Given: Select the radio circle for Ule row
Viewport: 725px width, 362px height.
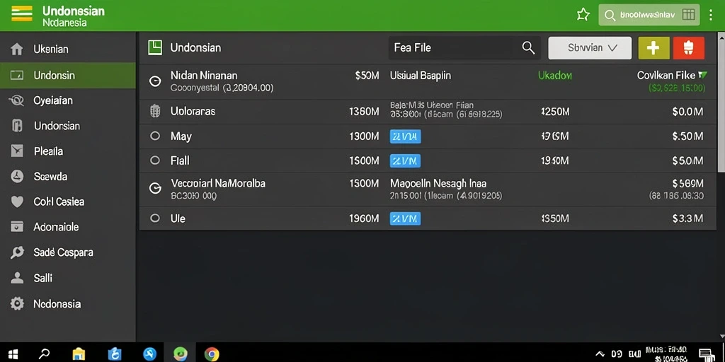Looking at the screenshot, I should (x=155, y=218).
